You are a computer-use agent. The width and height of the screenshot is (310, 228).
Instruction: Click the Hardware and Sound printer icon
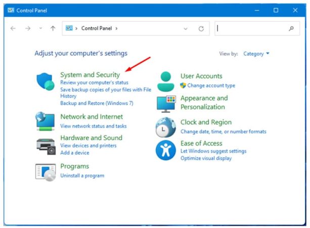click(x=46, y=146)
